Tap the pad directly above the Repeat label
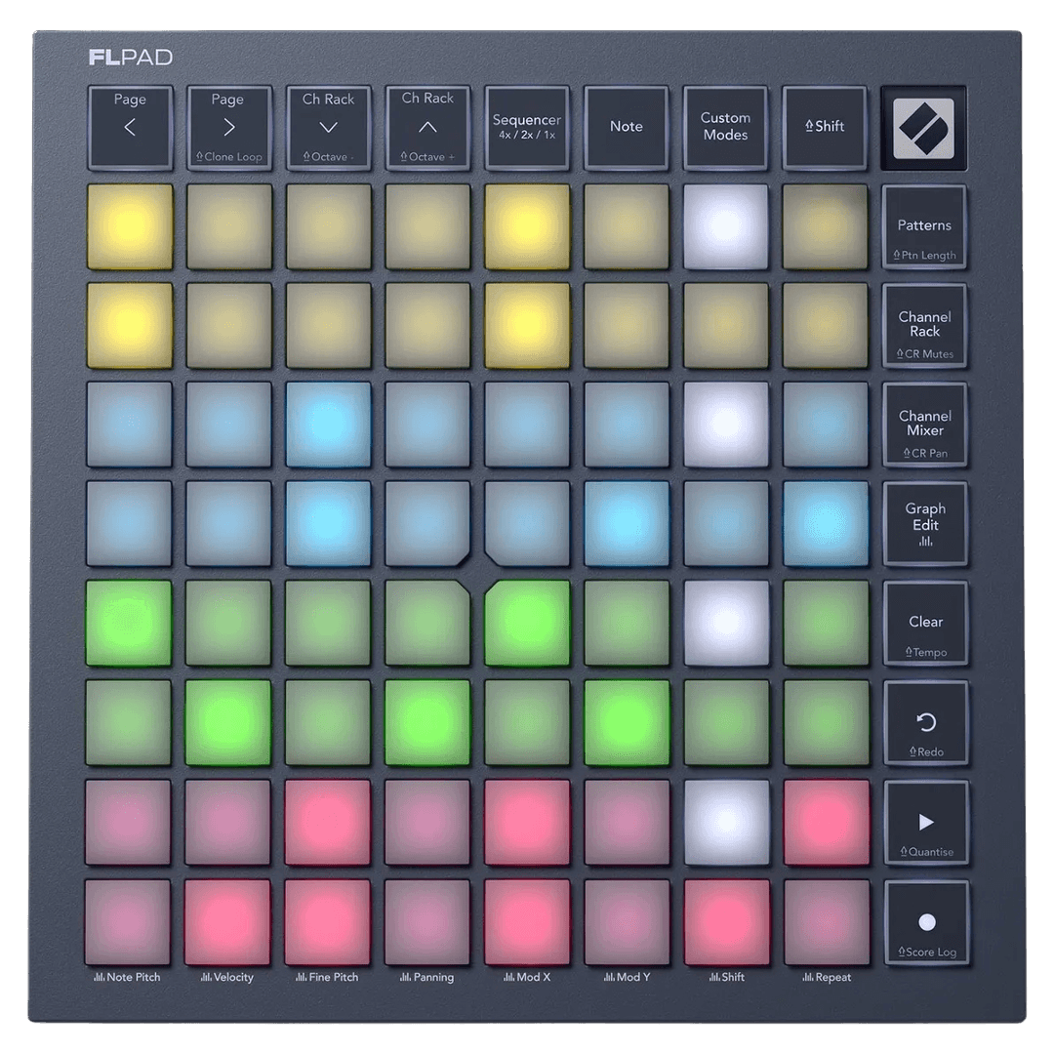 coord(827,922)
